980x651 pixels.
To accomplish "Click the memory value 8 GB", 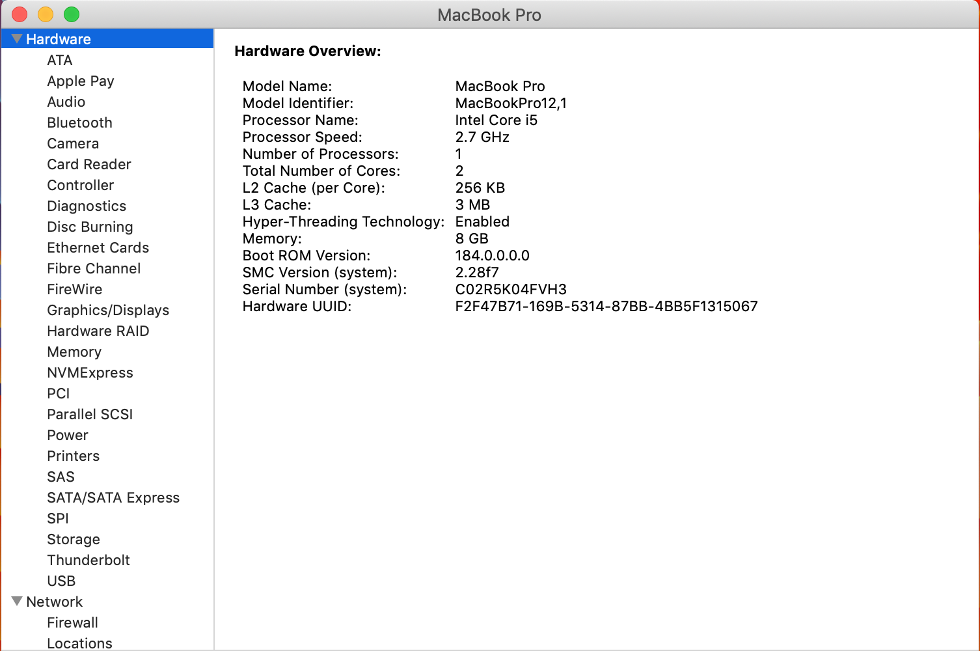I will pos(472,238).
